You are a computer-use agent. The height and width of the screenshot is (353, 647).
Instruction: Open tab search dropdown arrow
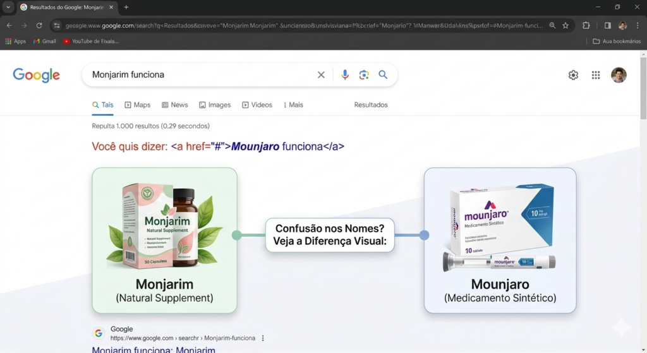pyautogui.click(x=8, y=7)
